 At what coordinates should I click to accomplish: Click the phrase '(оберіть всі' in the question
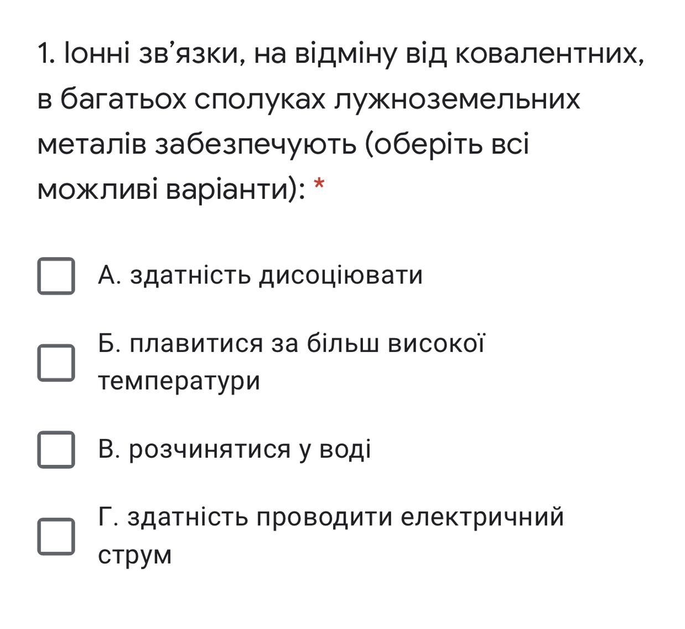pos(447,145)
